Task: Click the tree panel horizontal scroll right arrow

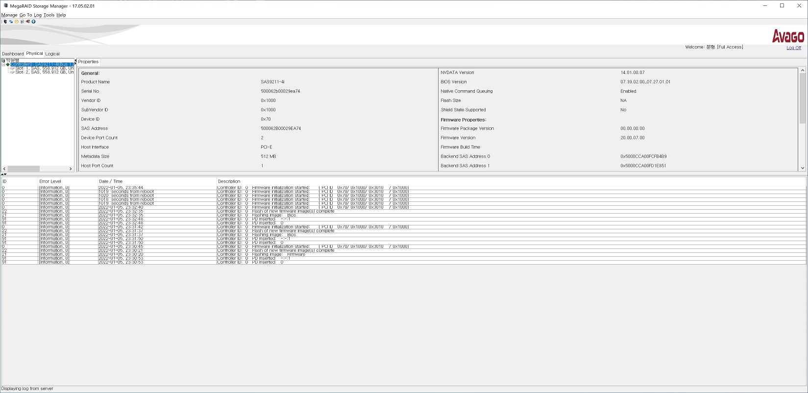Action: (x=71, y=169)
